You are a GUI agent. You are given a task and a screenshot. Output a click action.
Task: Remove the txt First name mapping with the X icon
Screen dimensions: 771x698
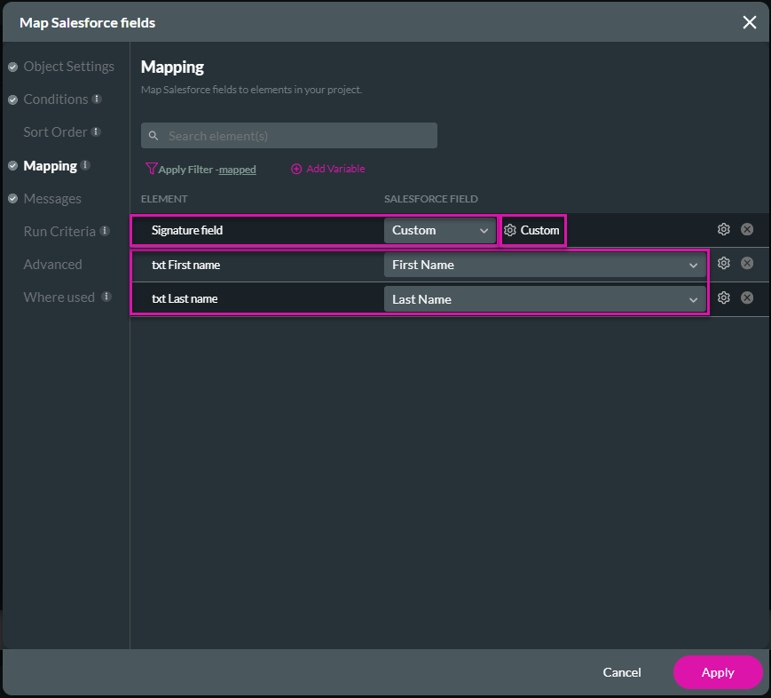(x=747, y=264)
